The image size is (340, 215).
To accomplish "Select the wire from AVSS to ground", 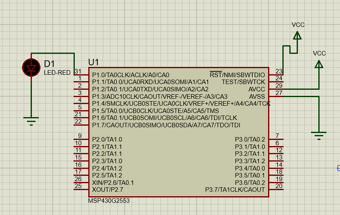I will pyautogui.click(x=319, y=114).
